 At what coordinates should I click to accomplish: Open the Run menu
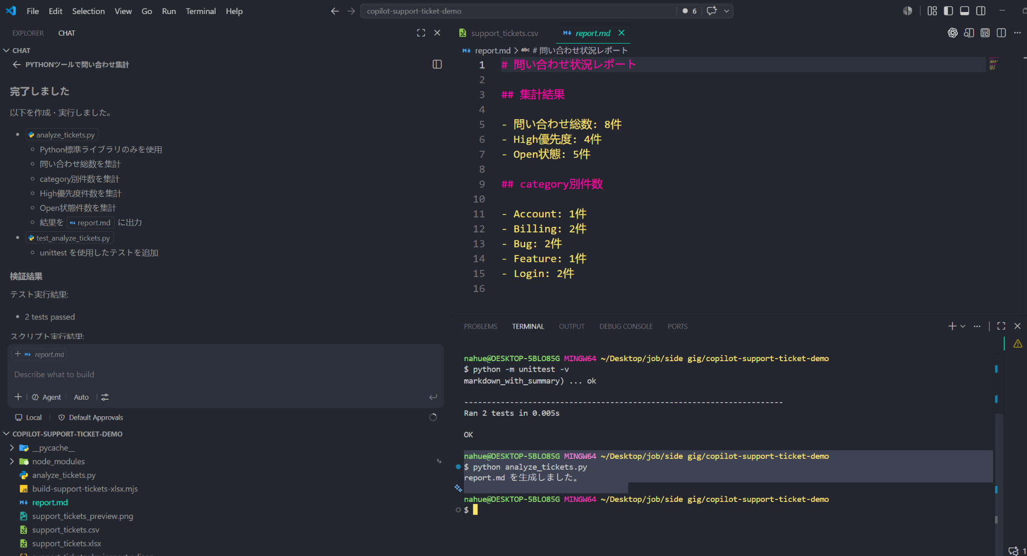point(168,11)
